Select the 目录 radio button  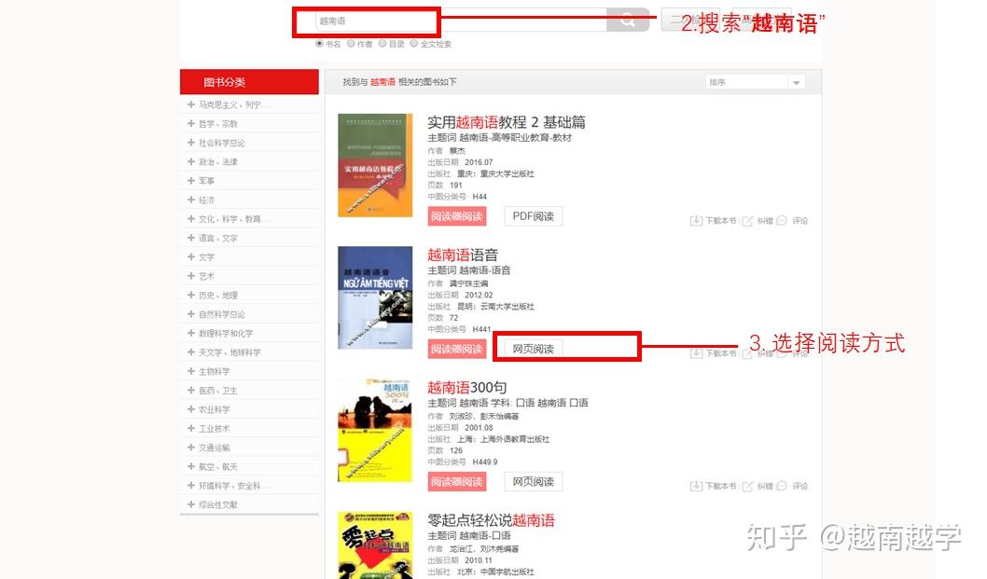click(x=382, y=44)
